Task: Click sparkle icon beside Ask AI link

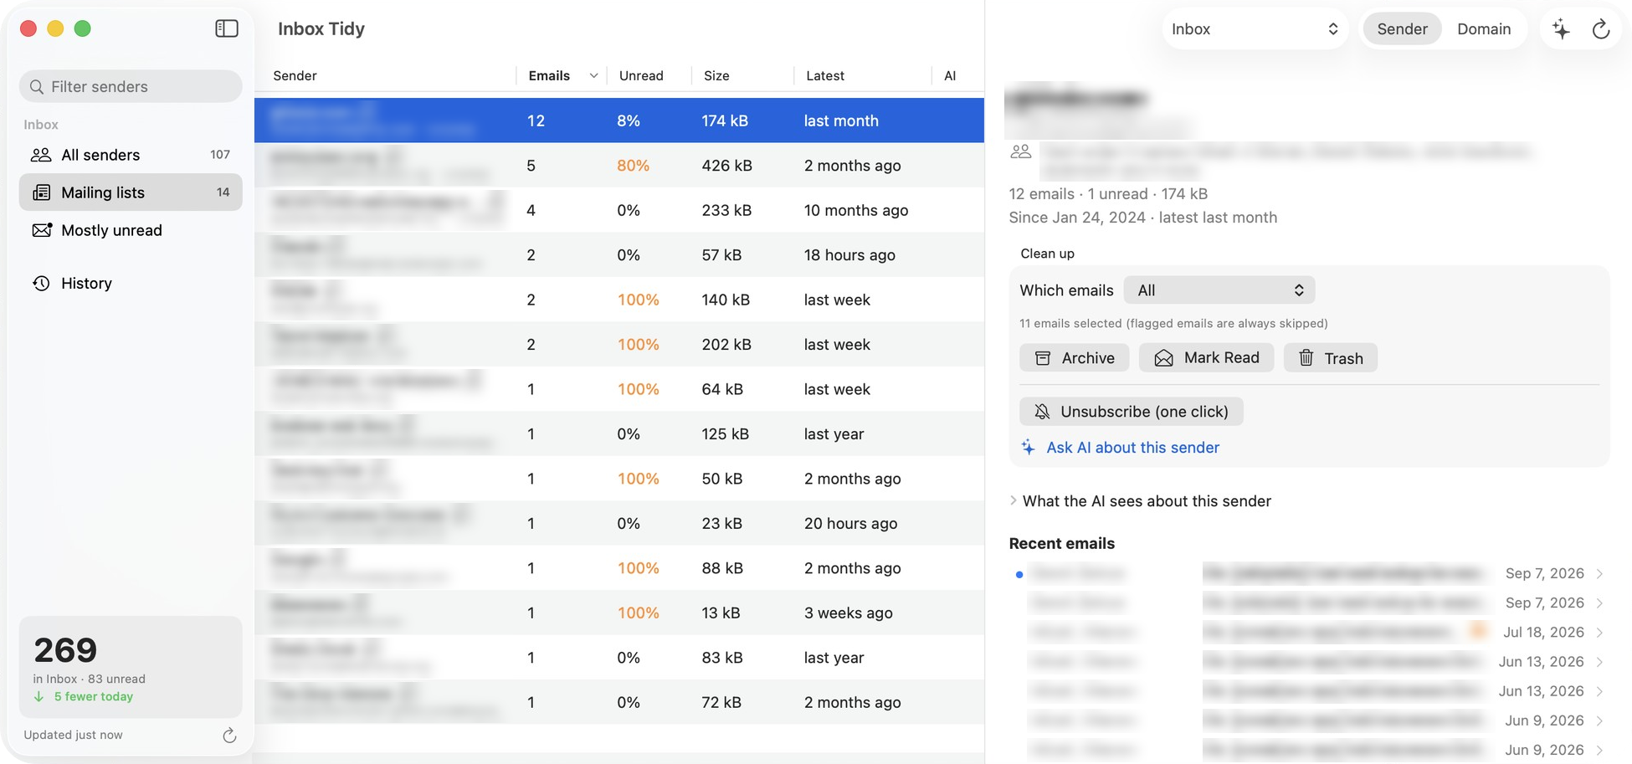Action: point(1029,448)
